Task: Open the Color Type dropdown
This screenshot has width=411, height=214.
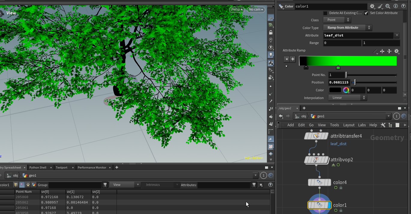Action: [x=347, y=28]
